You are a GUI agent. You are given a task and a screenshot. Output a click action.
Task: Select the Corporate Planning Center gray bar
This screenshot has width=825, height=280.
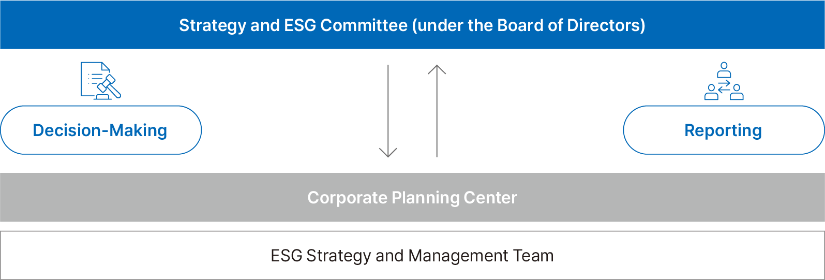(x=412, y=197)
